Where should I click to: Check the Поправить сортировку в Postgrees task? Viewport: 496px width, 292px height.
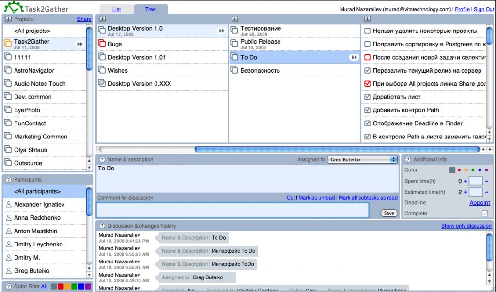pos(367,44)
